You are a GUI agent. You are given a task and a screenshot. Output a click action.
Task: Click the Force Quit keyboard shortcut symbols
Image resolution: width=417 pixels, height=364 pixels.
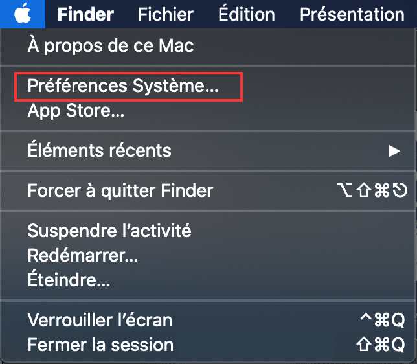pyautogui.click(x=372, y=190)
